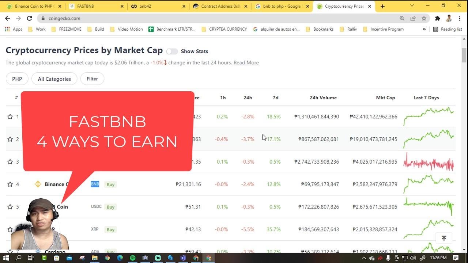The height and width of the screenshot is (263, 468).
Task: Favorite the rank 3 coin star
Action: [10, 162]
